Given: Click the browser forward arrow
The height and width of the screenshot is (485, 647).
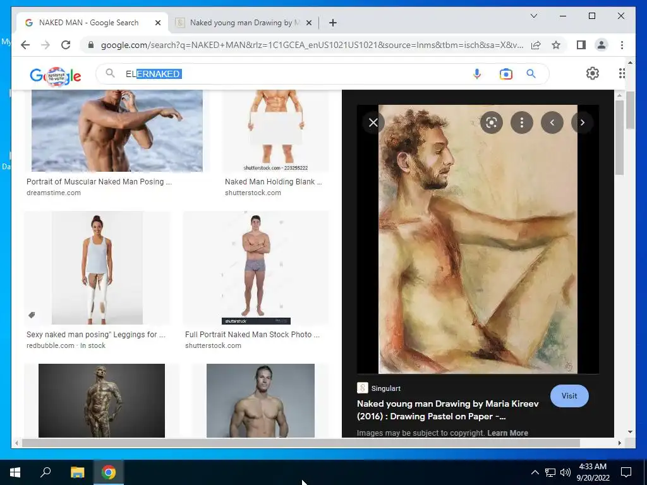Looking at the screenshot, I should click(x=45, y=45).
